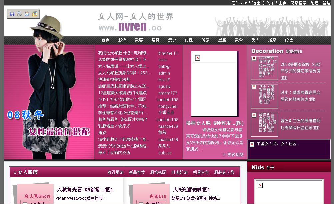The image size is (334, 204).
Task: Click the broken image above 换种女人味 article
Action: tap(215, 84)
